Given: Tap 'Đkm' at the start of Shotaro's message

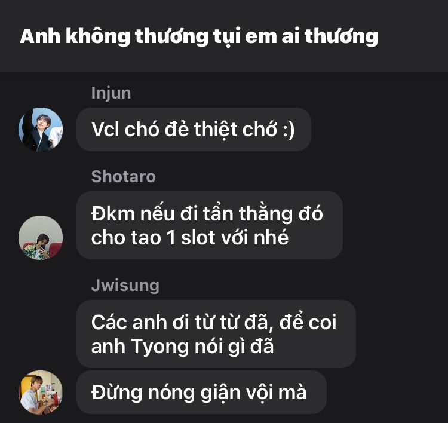Looking at the screenshot, I should tap(113, 214).
